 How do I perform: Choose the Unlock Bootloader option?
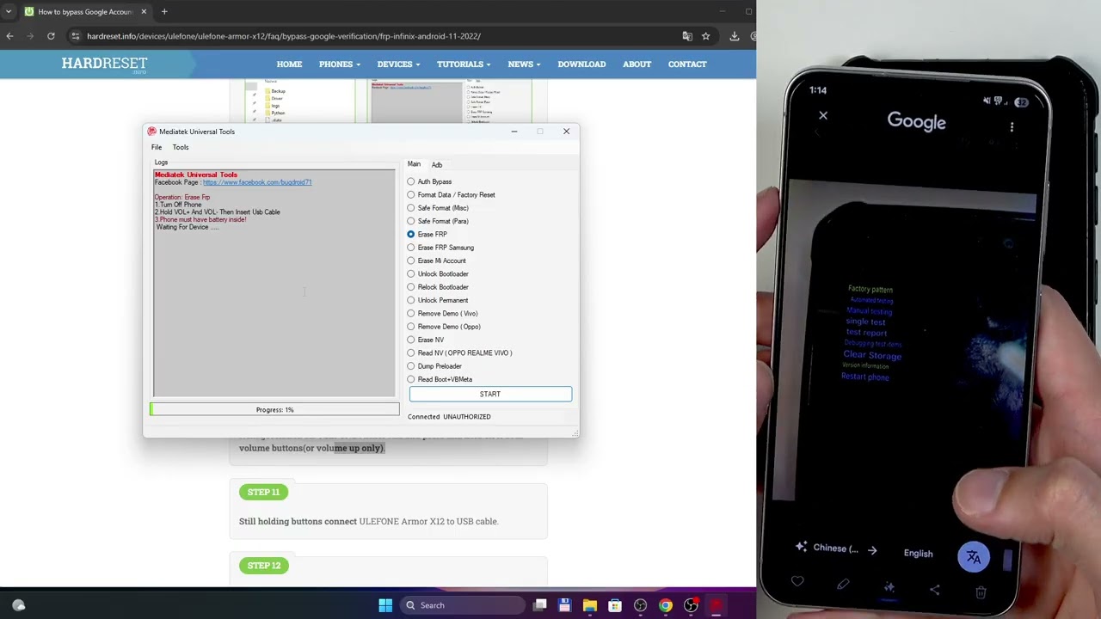click(x=438, y=274)
